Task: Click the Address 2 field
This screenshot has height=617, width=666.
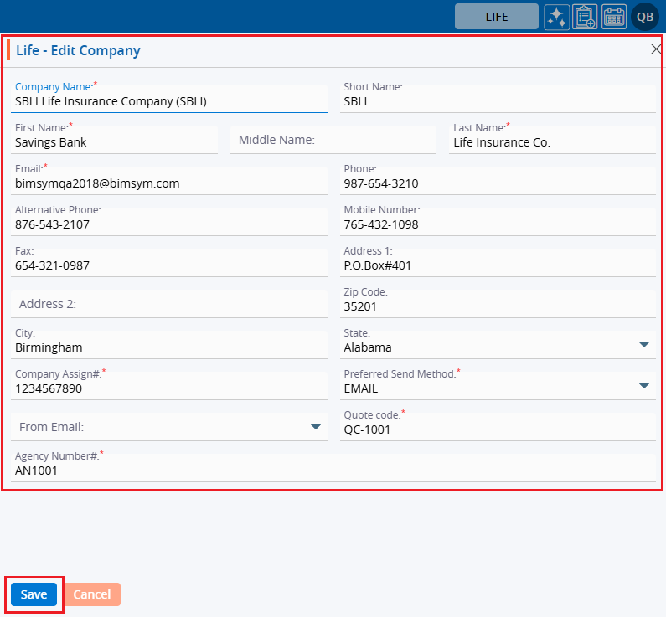Action: [168, 304]
